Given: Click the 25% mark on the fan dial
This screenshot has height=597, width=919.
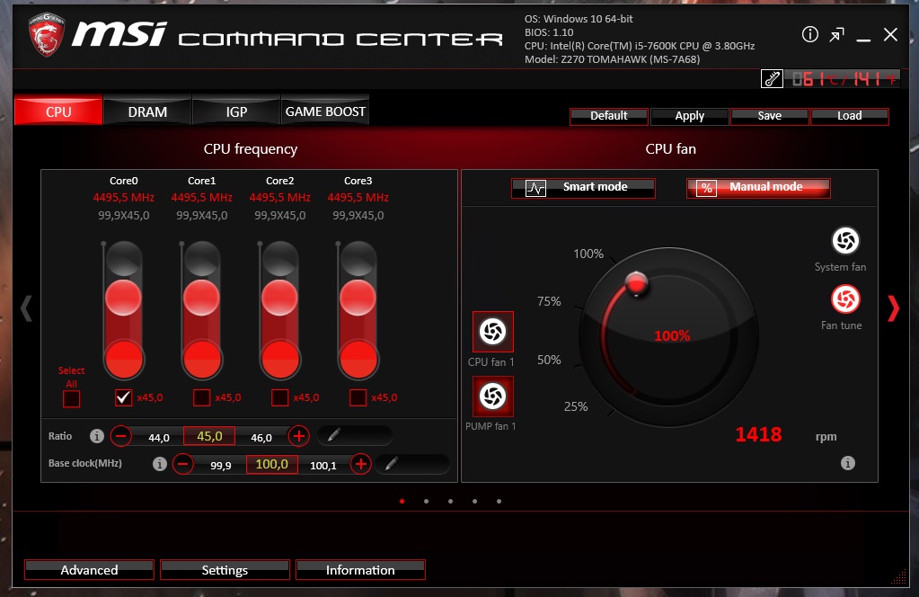Looking at the screenshot, I should pos(576,406).
